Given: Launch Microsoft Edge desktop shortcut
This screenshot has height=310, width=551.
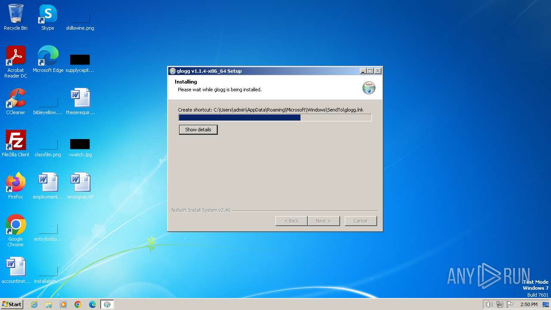Looking at the screenshot, I should coord(48,59).
